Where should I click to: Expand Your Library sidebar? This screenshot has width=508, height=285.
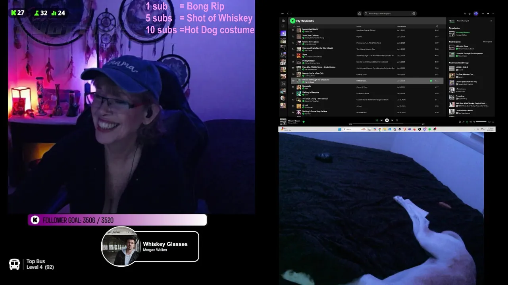pos(283,21)
